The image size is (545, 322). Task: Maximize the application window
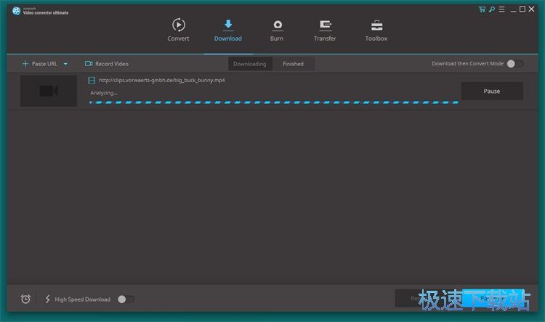pyautogui.click(x=522, y=9)
